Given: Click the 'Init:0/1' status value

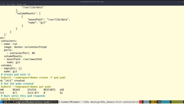Looking at the screenshot, I should coord(33,93).
